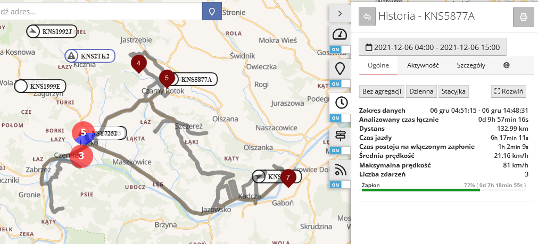This screenshot has width=538, height=244.
Task: Open the date range picker 2021-12-06
Action: [x=432, y=47]
